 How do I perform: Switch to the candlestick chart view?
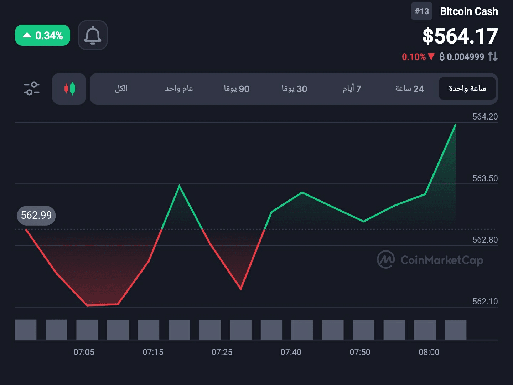69,88
